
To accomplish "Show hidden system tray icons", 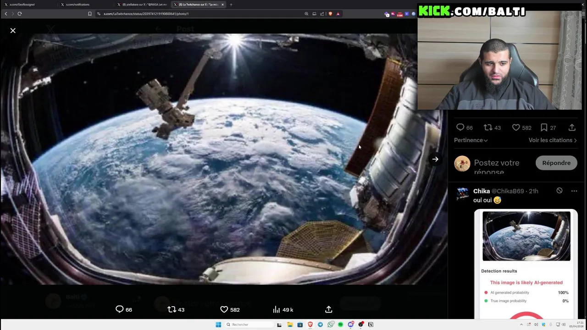I will (x=521, y=324).
